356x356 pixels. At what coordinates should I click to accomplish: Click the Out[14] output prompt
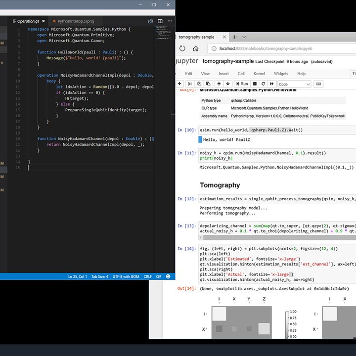tap(186, 289)
